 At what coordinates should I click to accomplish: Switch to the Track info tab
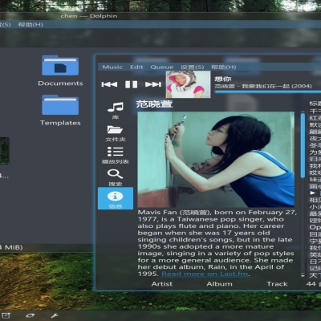(277, 284)
